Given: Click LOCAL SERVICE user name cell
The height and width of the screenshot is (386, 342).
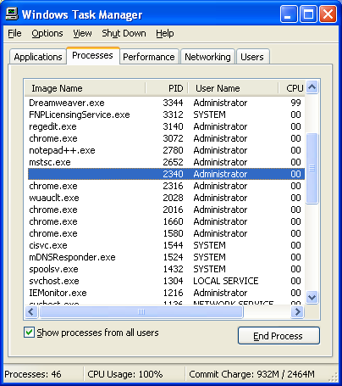Looking at the screenshot, I should pyautogui.click(x=226, y=281).
